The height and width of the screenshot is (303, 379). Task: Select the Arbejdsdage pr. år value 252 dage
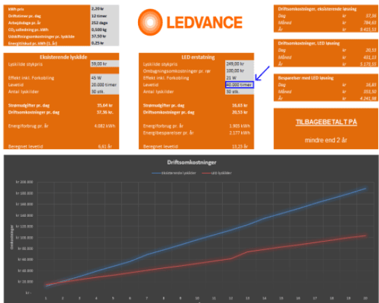pos(105,23)
